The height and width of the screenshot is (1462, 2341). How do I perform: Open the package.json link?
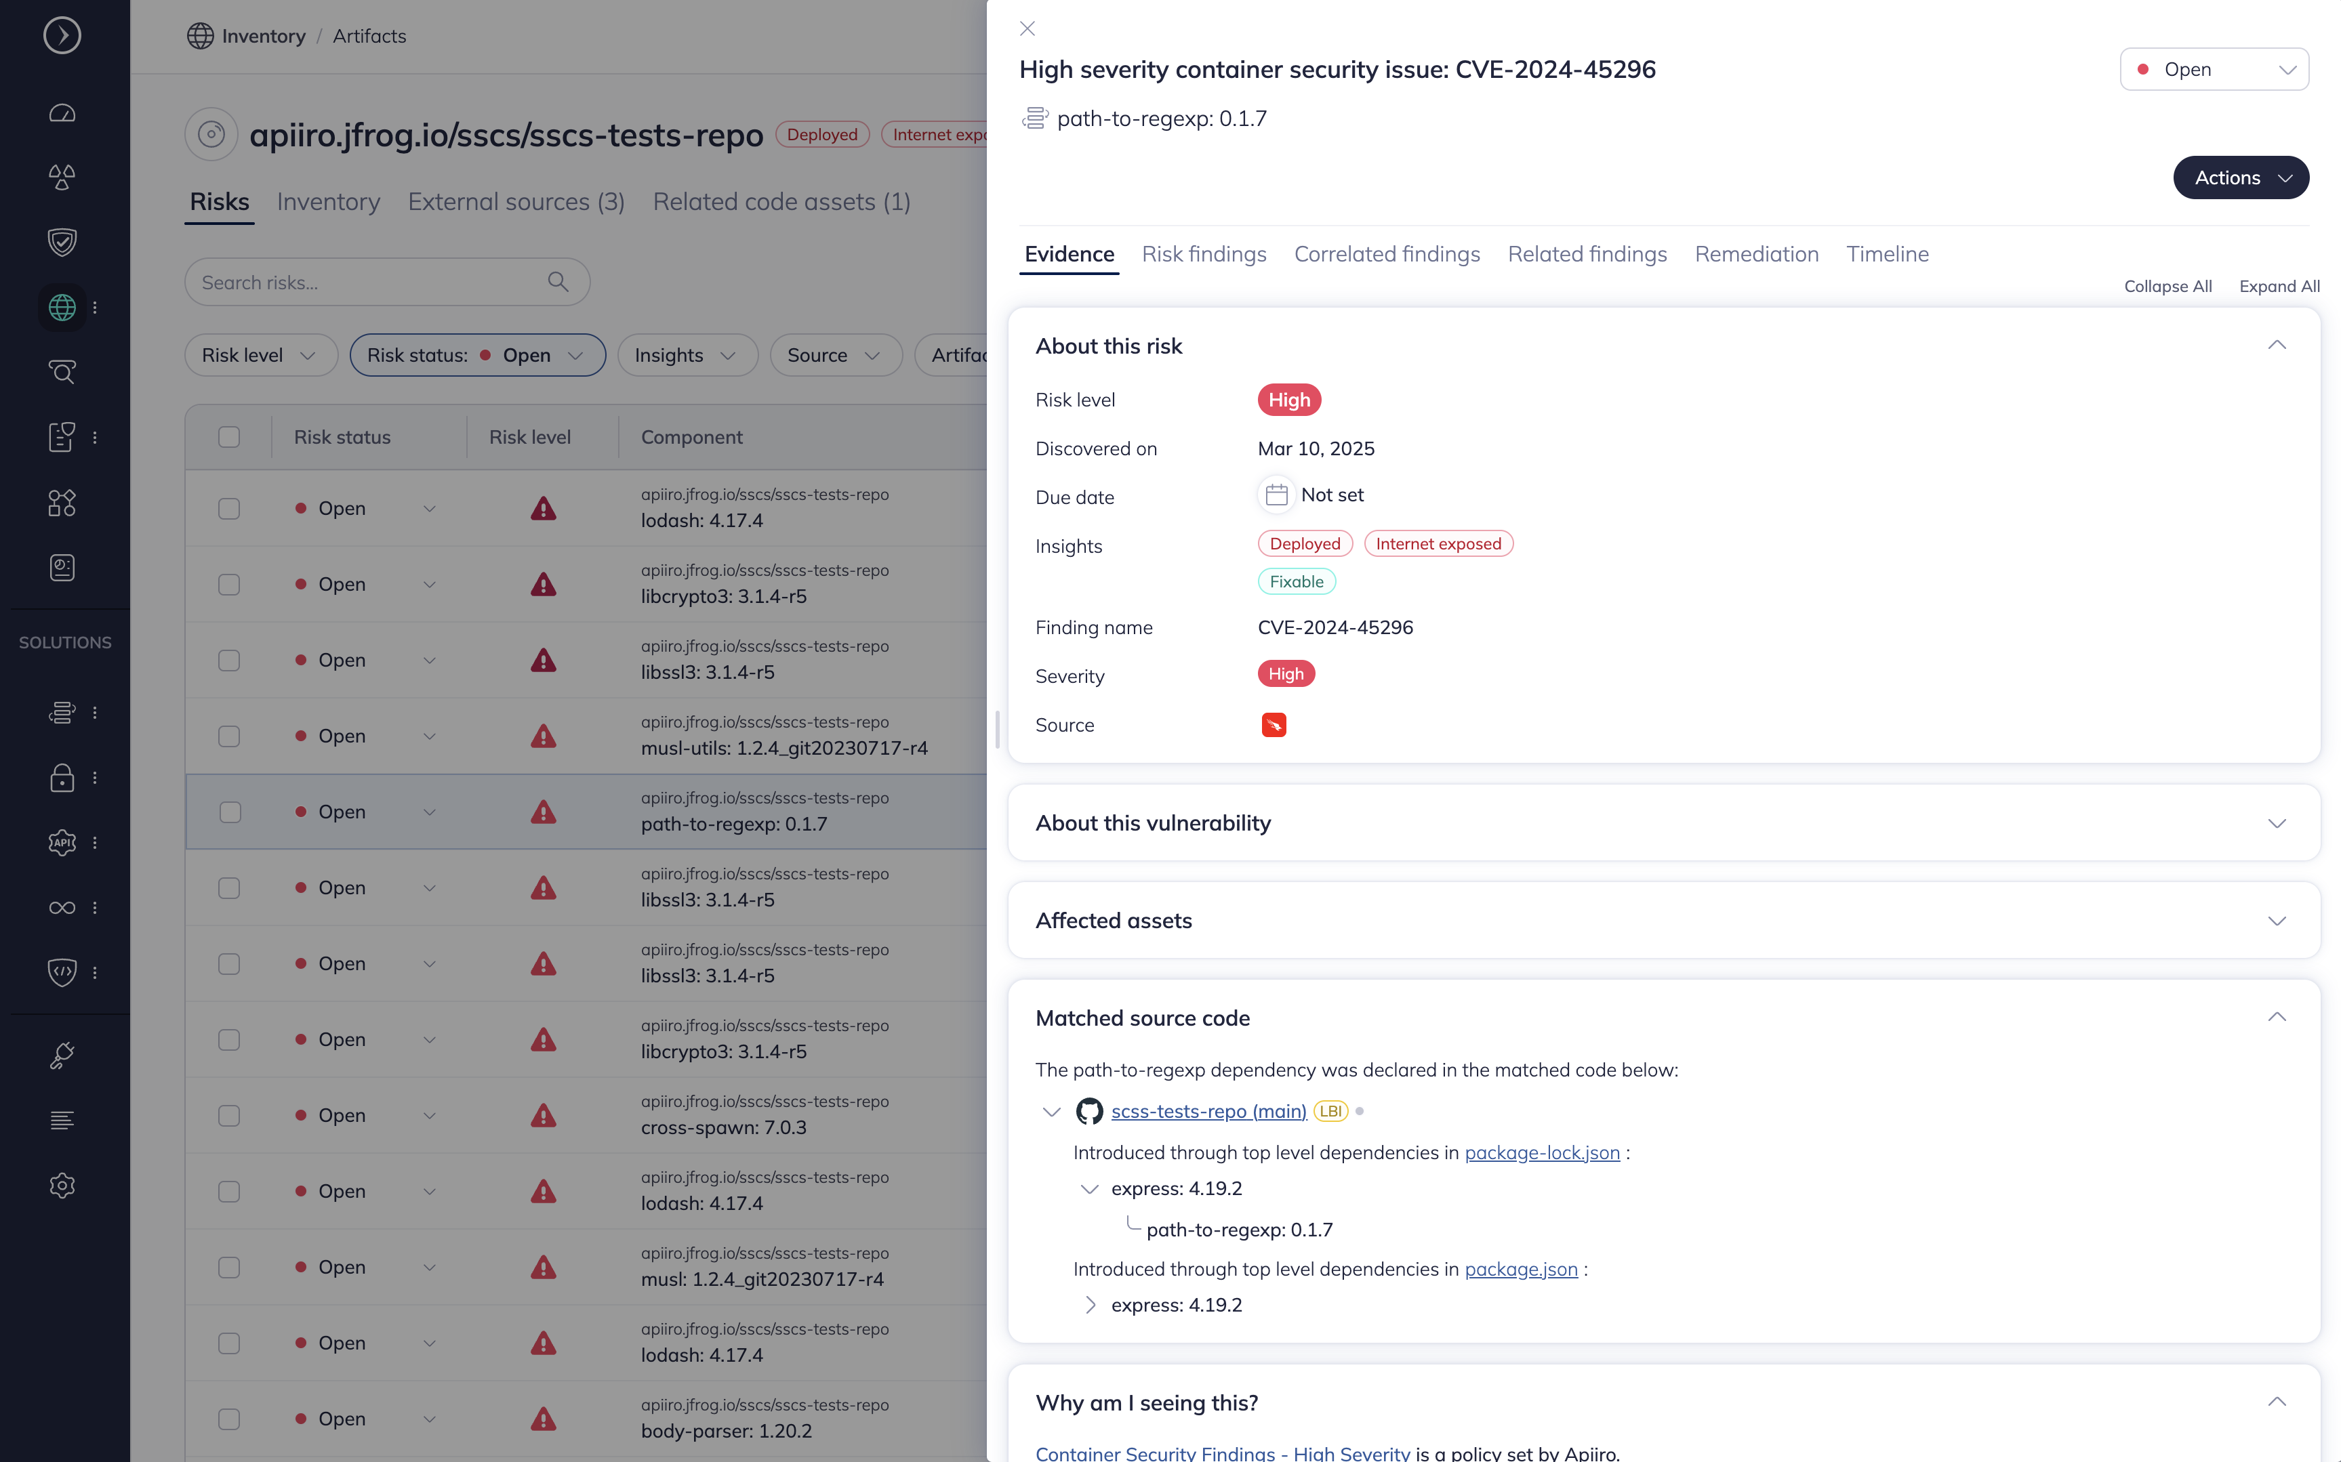point(1521,1270)
